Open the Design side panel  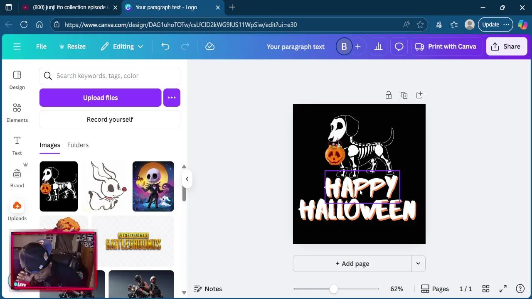pyautogui.click(x=17, y=80)
